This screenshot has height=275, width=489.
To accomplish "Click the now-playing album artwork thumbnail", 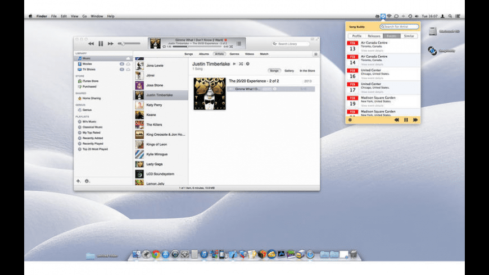I will pyautogui.click(x=155, y=44).
